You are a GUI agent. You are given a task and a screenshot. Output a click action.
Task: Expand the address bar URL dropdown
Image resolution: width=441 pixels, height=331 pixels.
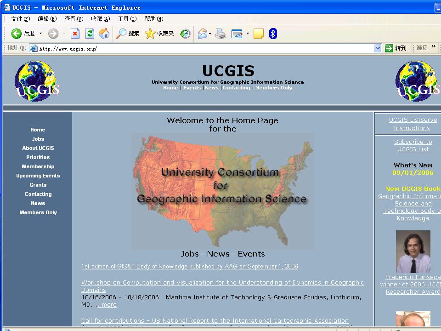(x=378, y=48)
